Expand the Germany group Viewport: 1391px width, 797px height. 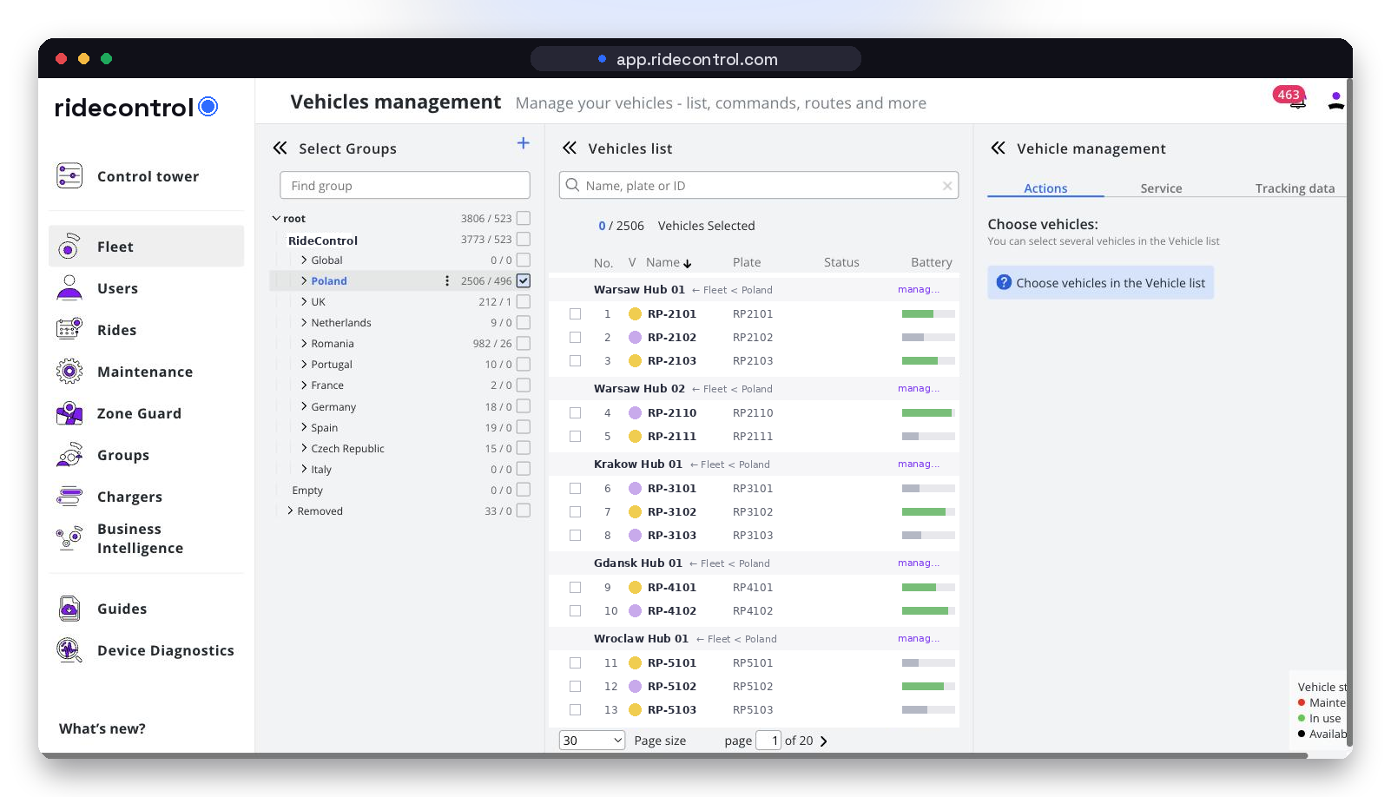click(x=304, y=406)
